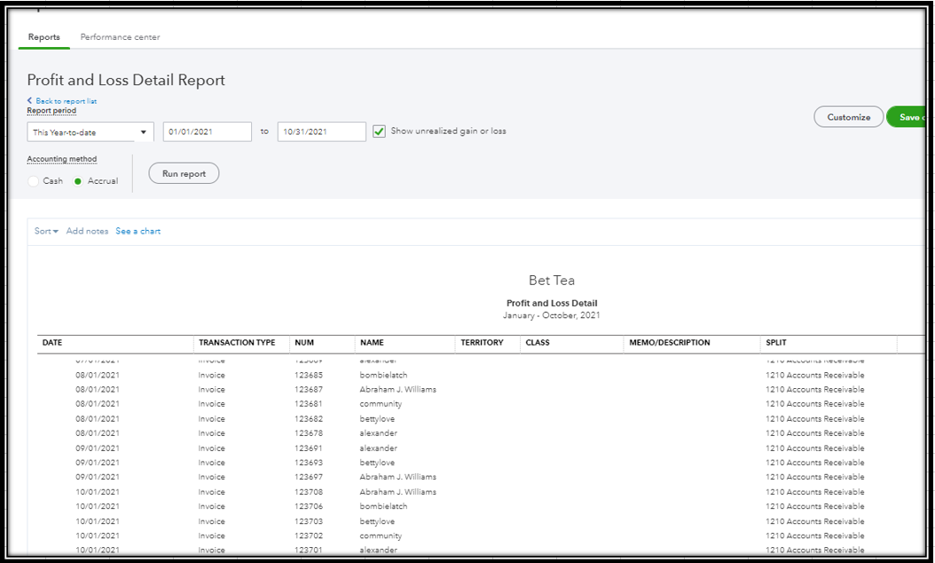Click the NUM column header
The width and height of the screenshot is (935, 563).
coord(304,343)
